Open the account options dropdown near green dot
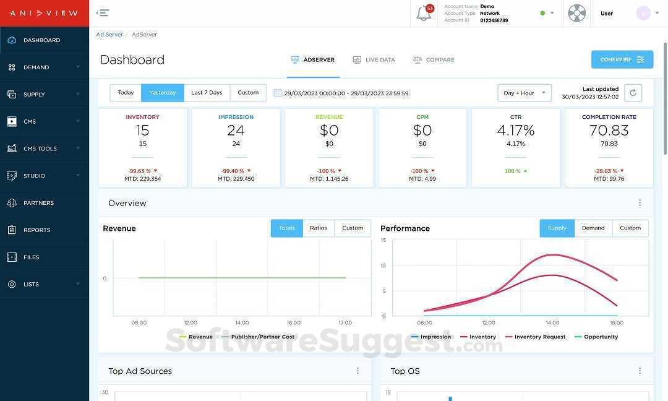 click(x=551, y=12)
